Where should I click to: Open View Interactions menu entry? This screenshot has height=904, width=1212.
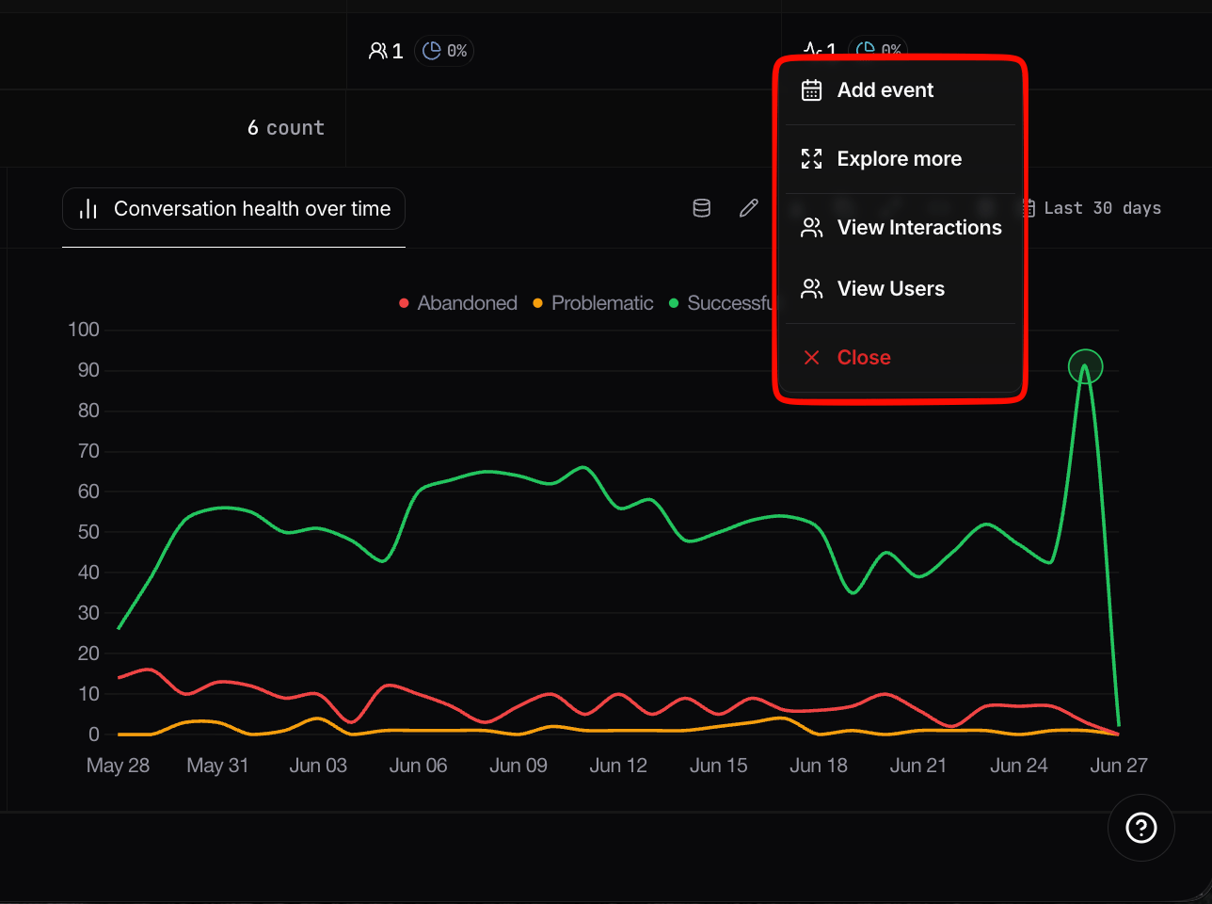[x=900, y=228]
